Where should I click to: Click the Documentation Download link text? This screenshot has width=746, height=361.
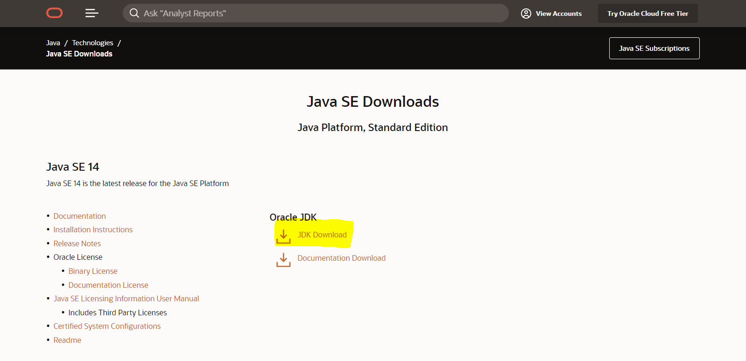(x=341, y=258)
